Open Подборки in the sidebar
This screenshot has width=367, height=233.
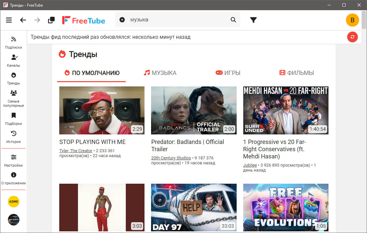13,119
